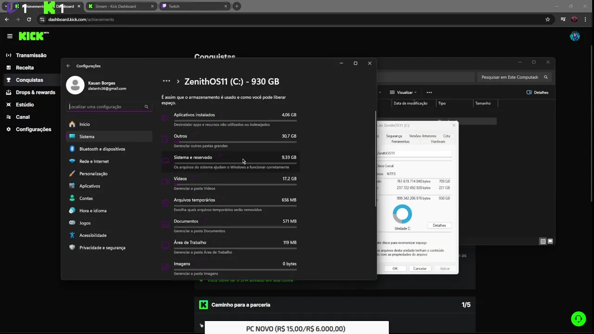Click Detalhes button beside Unidade C:
This screenshot has width=594, height=334.
(x=439, y=225)
